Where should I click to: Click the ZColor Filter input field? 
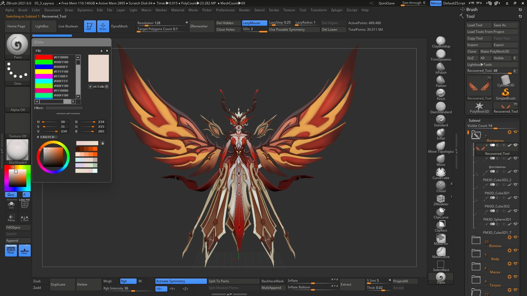click(64, 108)
